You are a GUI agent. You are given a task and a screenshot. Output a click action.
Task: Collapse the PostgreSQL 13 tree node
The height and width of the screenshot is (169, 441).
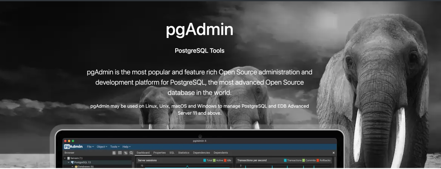pyautogui.click(x=69, y=162)
